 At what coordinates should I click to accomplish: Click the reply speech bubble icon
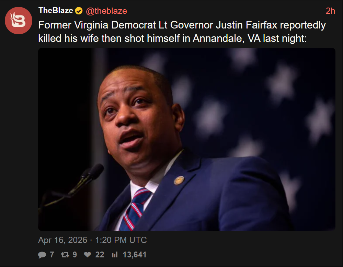pos(42,255)
